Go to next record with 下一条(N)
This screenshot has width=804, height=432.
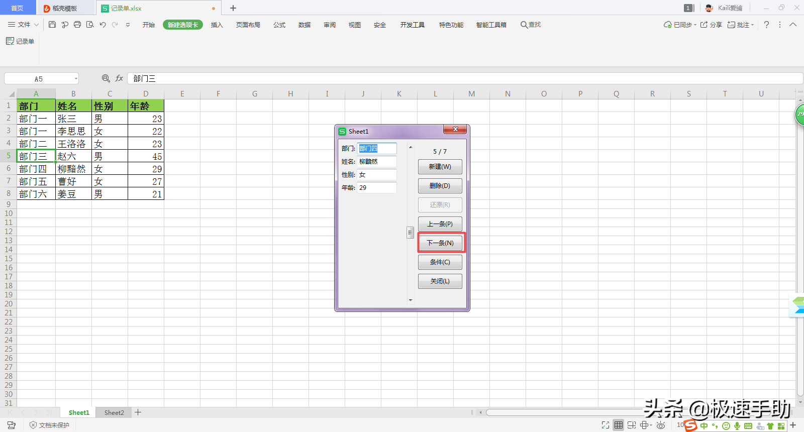[440, 243]
